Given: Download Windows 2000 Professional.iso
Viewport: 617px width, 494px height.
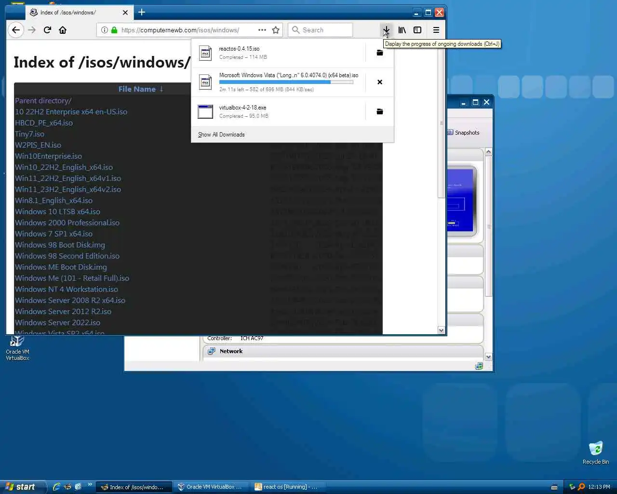Looking at the screenshot, I should point(67,222).
